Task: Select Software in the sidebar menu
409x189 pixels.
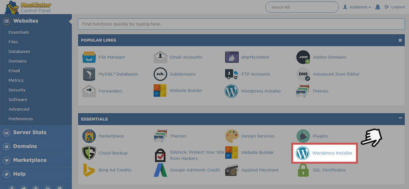Action: [18, 100]
